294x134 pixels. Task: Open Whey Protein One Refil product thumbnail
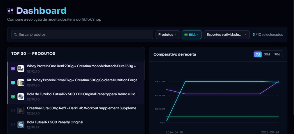click(x=21, y=69)
